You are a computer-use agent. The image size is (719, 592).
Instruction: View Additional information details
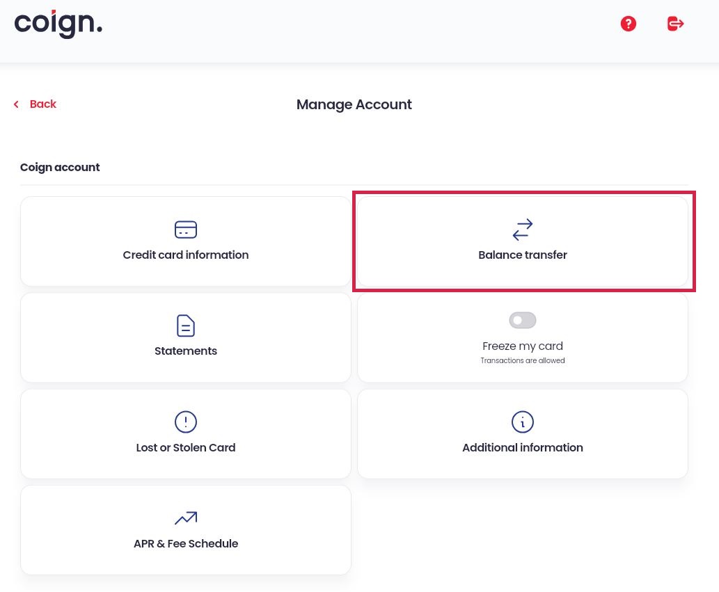[523, 433]
